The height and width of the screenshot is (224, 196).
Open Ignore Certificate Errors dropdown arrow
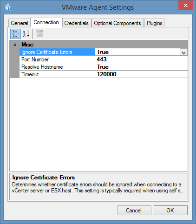pyautogui.click(x=183, y=52)
